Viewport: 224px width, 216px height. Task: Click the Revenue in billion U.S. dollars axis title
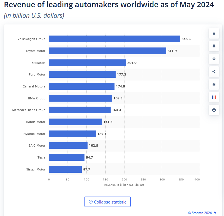pyautogui.click(x=124, y=185)
